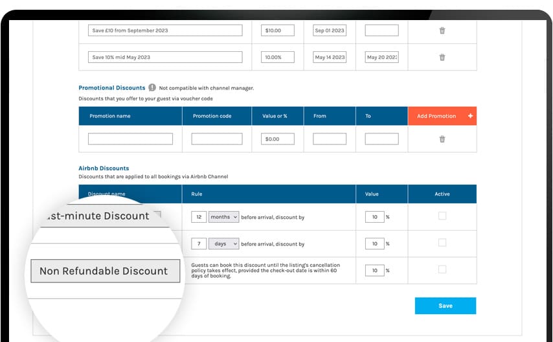
Task: Click the empty Promotion name field
Action: coord(130,139)
